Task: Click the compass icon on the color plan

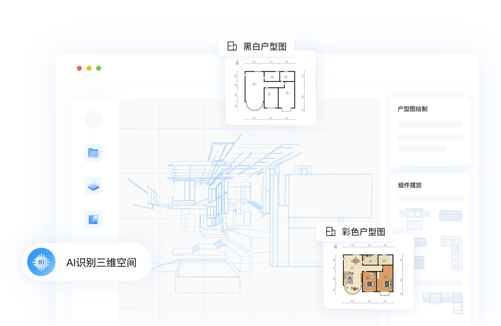Action: [x=335, y=247]
